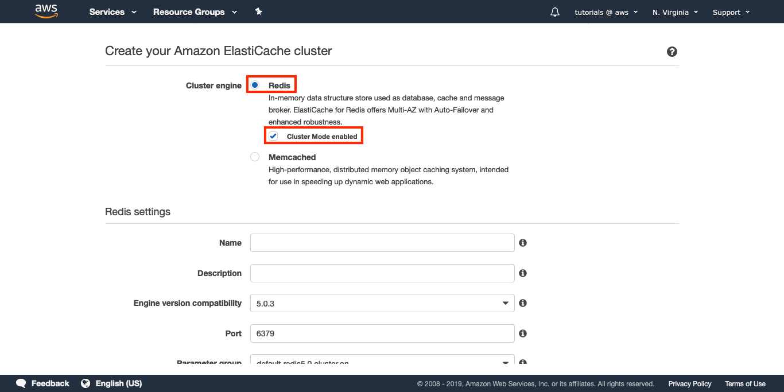Click info icon beside Engine version compatibility
This screenshot has width=784, height=392.
523,303
